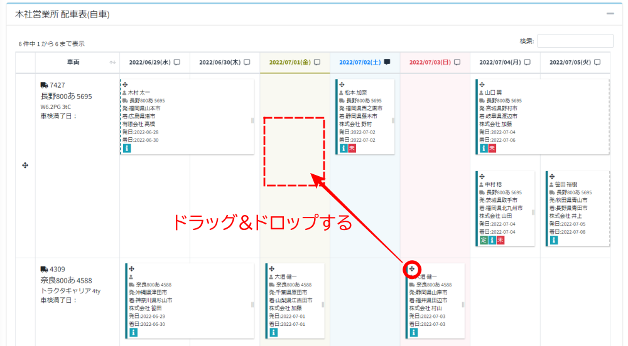Click move handle on 木村 太一 card
Viewport: 628px width, 346px height.
click(125, 85)
